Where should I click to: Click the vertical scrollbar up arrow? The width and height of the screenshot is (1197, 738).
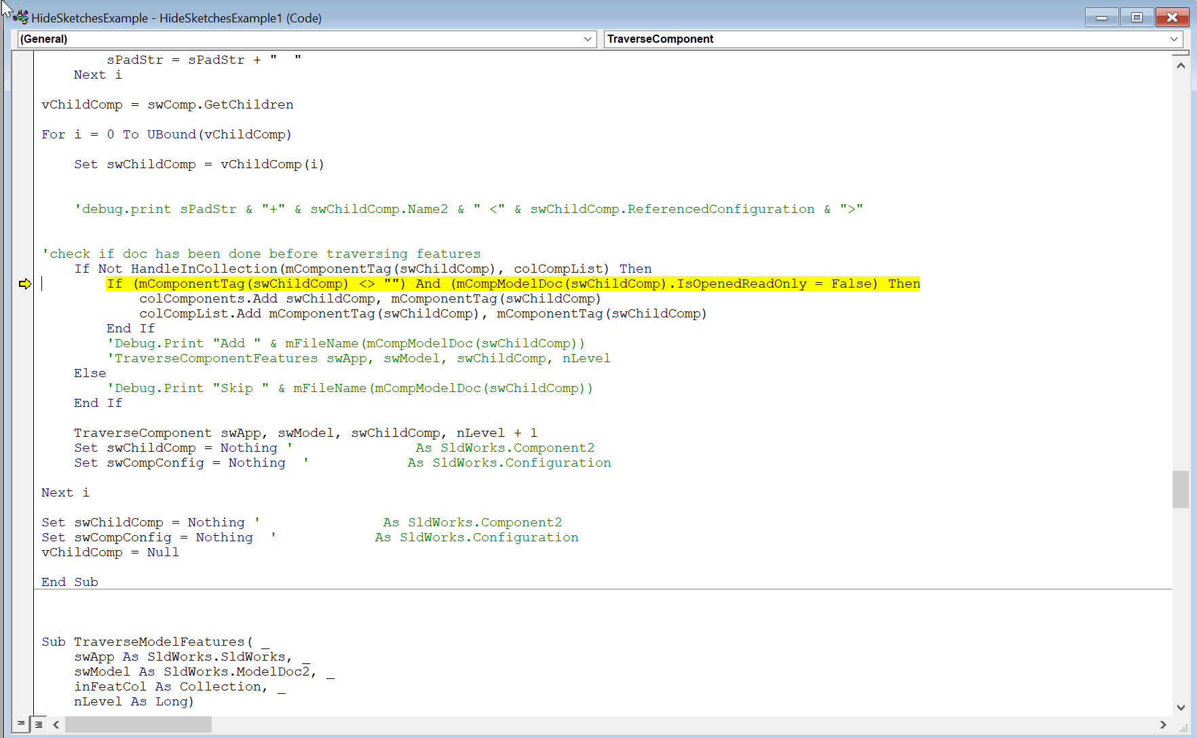[1181, 66]
